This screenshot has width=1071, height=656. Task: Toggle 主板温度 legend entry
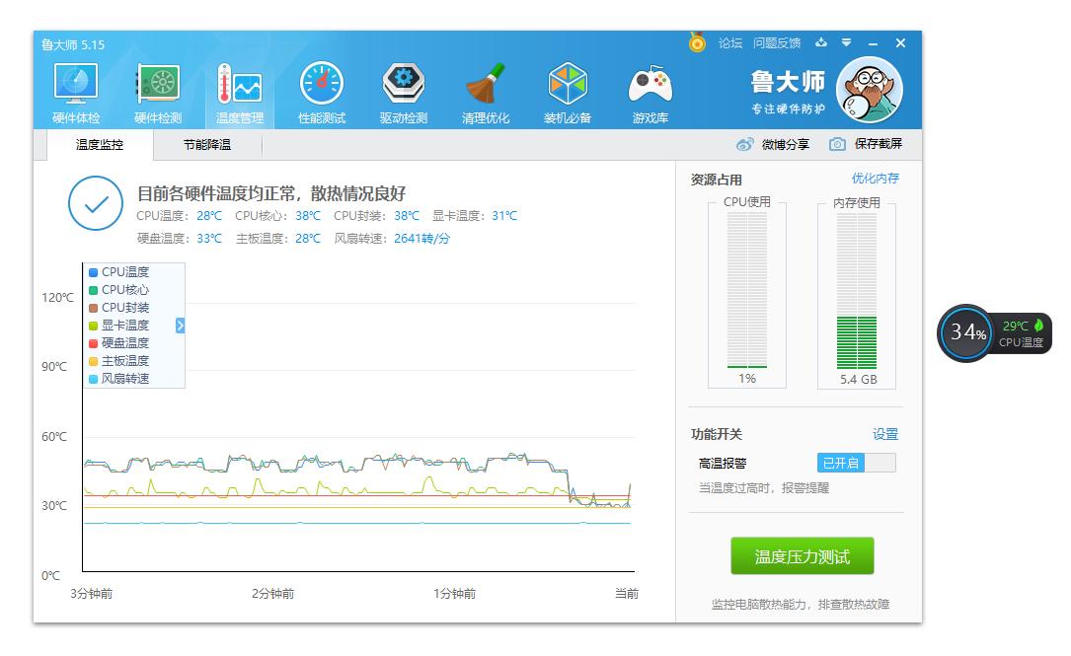coord(118,360)
